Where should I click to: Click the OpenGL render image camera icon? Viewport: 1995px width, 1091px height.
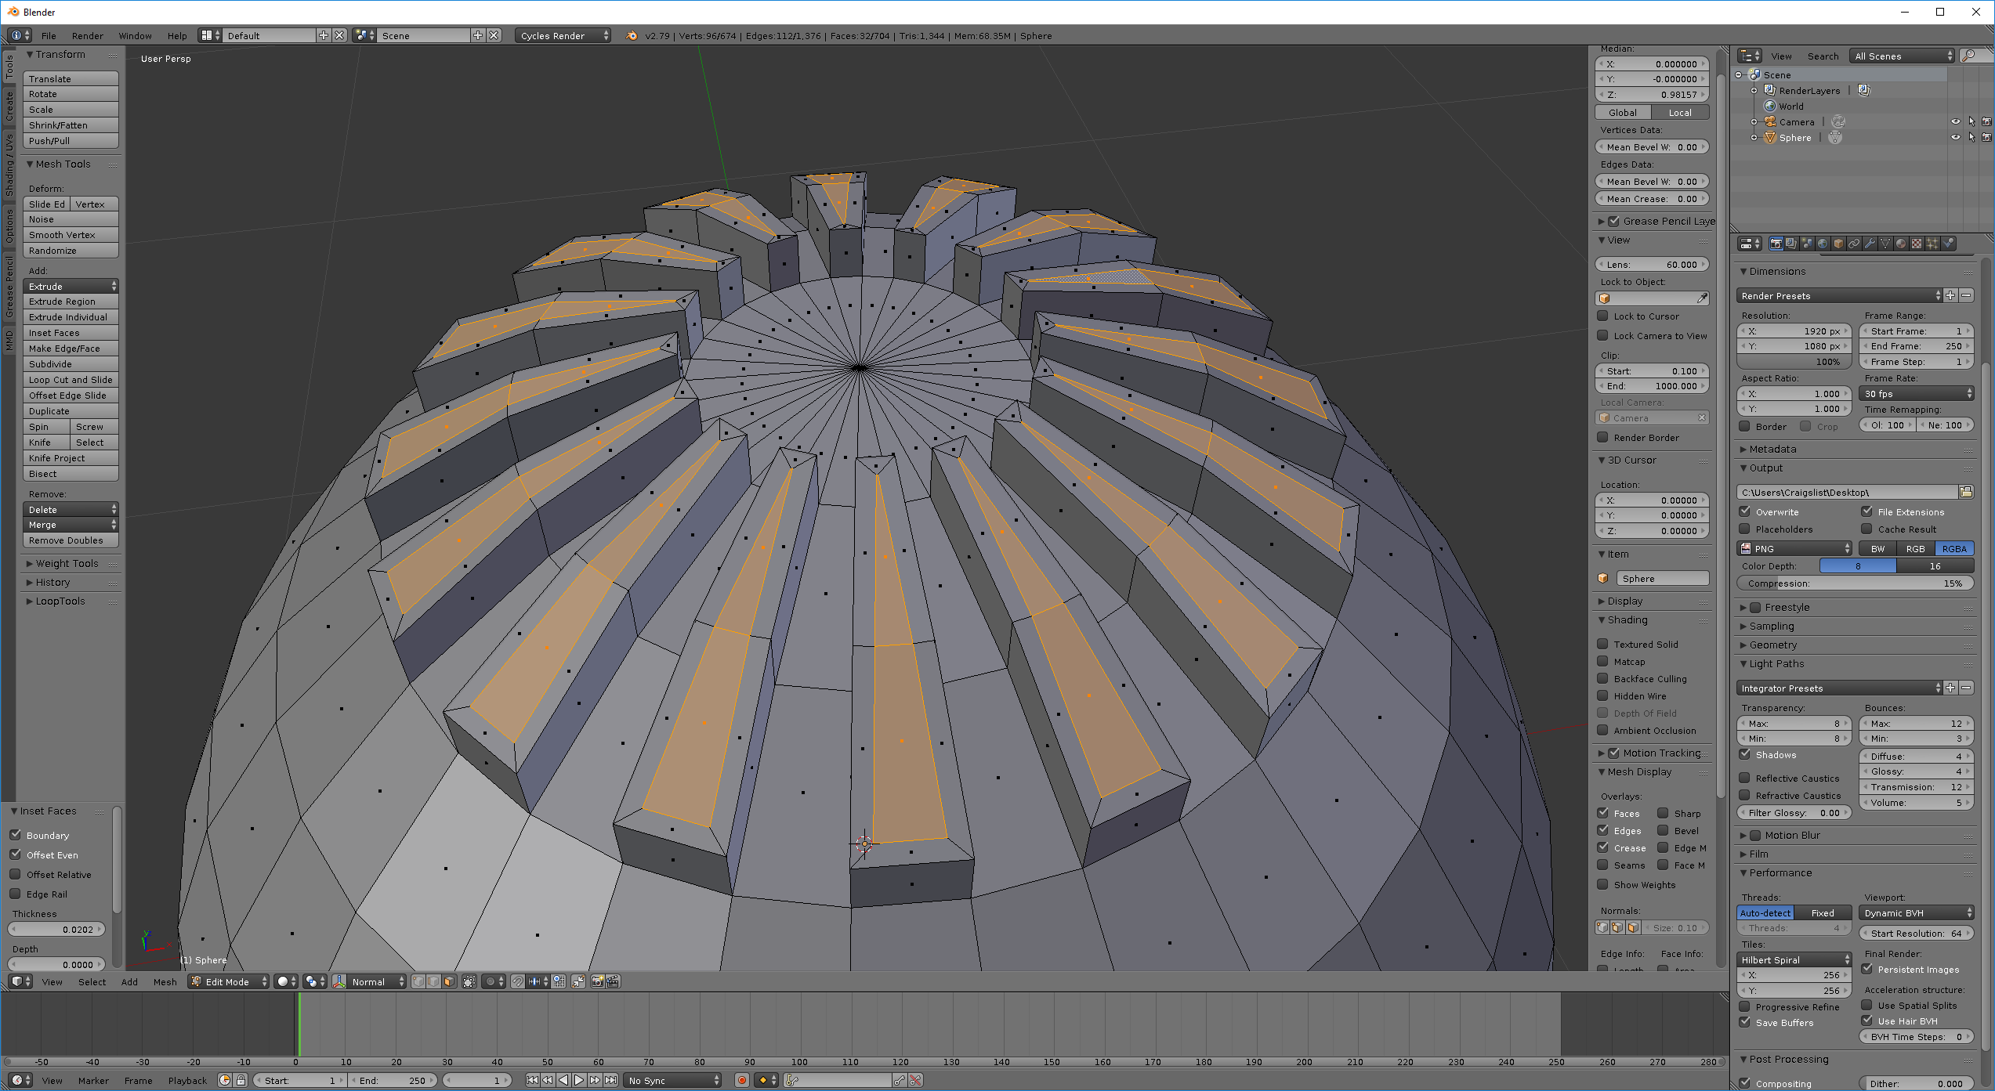(x=597, y=981)
